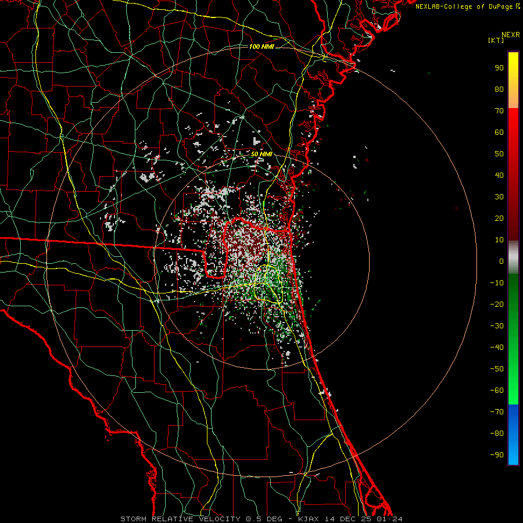Click the positive 70 scale value
This screenshot has width=523, height=523.
(499, 111)
